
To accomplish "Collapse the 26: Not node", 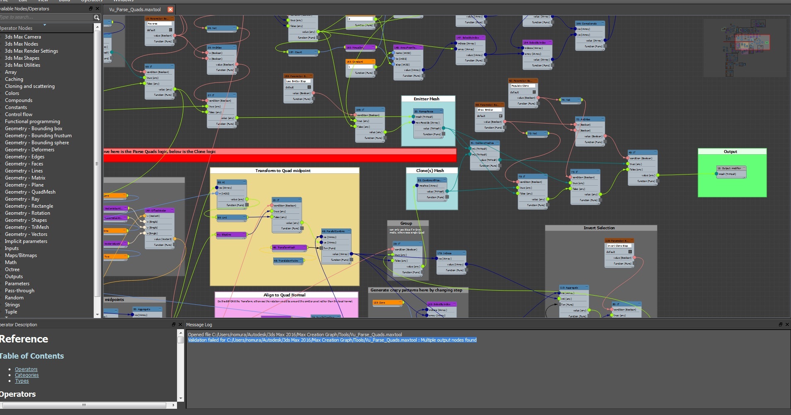I will [x=234, y=28].
